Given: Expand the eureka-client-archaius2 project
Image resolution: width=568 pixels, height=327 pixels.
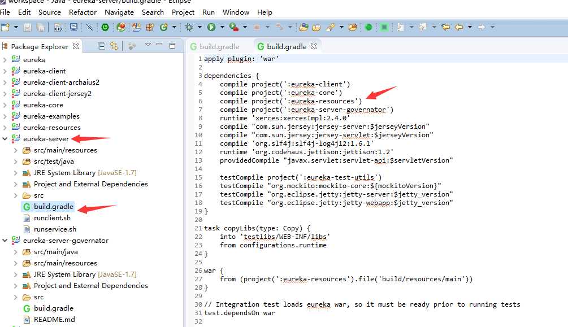Looking at the screenshot, I should pyautogui.click(x=5, y=82).
